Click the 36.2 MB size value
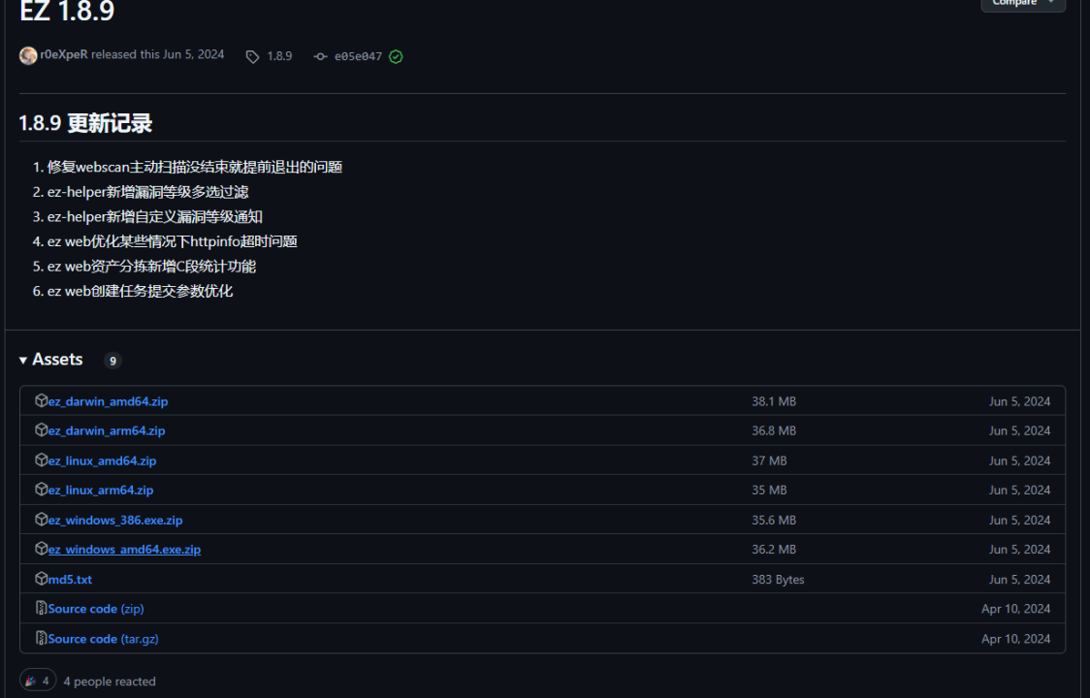This screenshot has height=698, width=1090. pyautogui.click(x=774, y=550)
